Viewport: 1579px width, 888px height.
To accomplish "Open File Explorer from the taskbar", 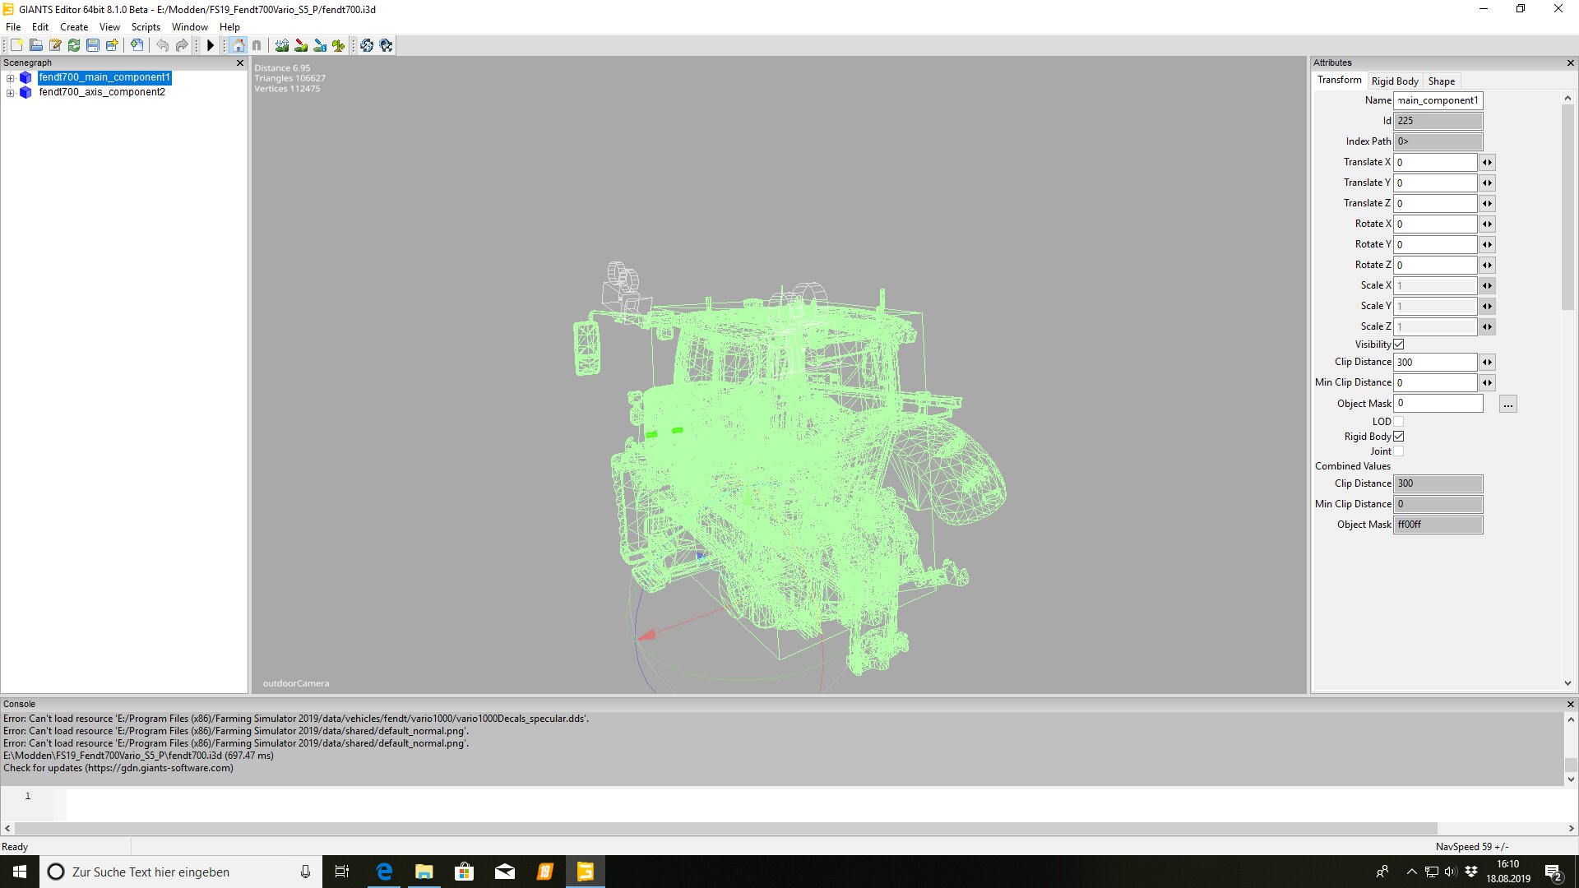I will pyautogui.click(x=424, y=872).
